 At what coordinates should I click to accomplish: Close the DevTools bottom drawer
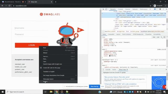tap(166, 70)
